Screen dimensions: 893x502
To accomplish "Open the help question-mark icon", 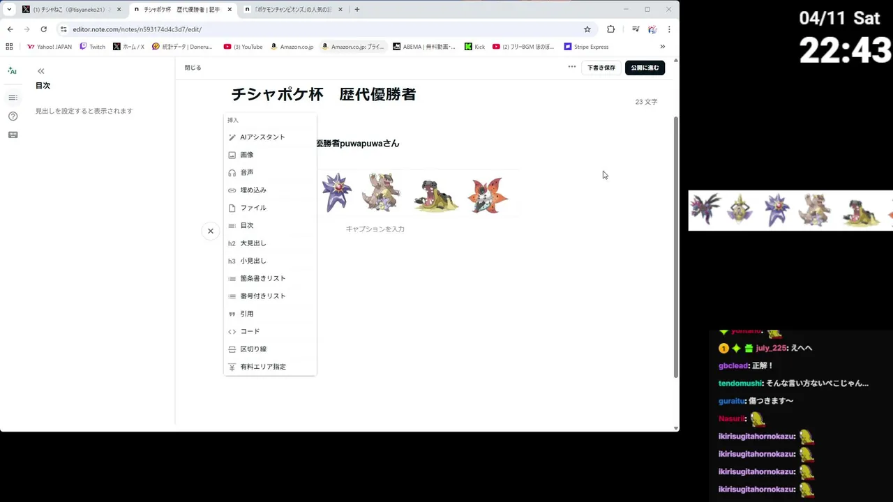I will pyautogui.click(x=13, y=116).
